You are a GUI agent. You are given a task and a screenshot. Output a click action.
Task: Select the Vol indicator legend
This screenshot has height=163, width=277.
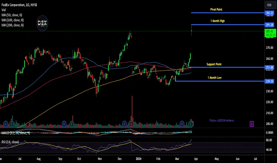4,10
